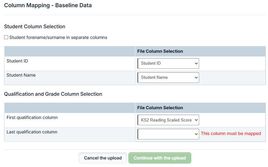
Task: Click the 'First qualification column' row label
Action: coord(32,117)
